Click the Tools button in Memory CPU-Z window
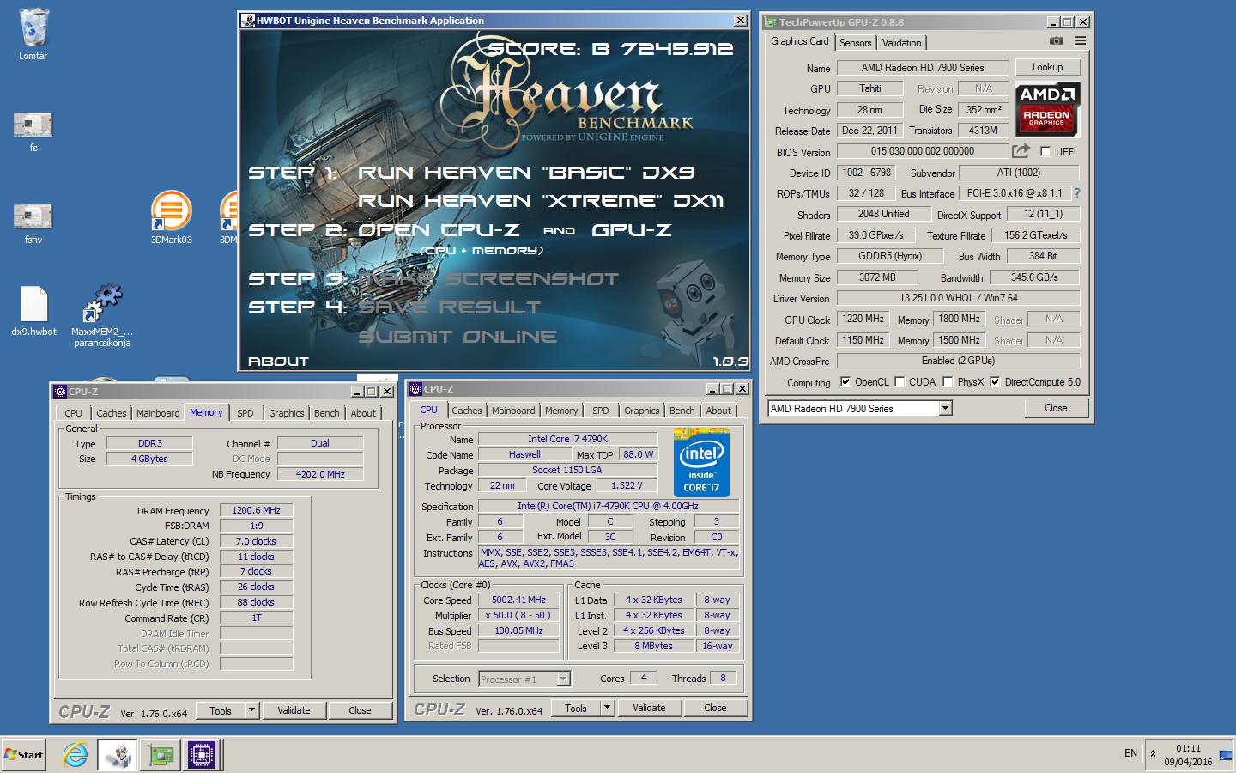The width and height of the screenshot is (1236, 773). (221, 710)
